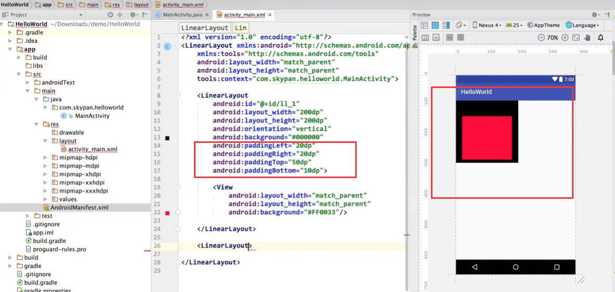Image resolution: width=615 pixels, height=292 pixels.
Task: Click the class gutter icon on line 2
Action: 167,46
